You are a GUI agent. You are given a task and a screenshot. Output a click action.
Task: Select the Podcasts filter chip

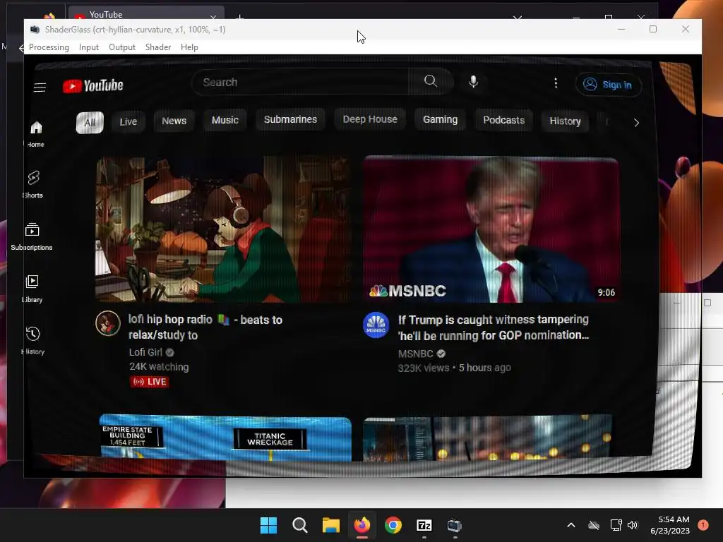503,120
